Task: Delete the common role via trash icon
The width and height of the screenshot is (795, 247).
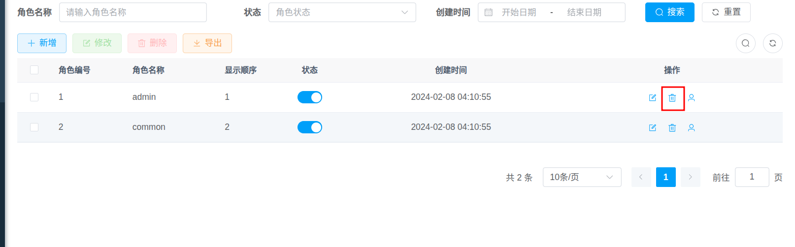Action: pos(672,128)
